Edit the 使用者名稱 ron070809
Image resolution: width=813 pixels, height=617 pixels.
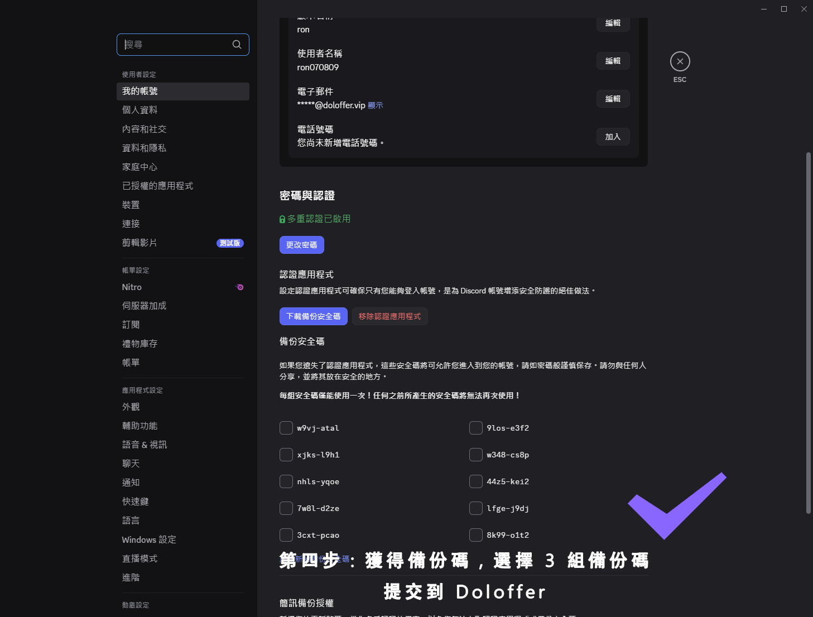pos(613,61)
